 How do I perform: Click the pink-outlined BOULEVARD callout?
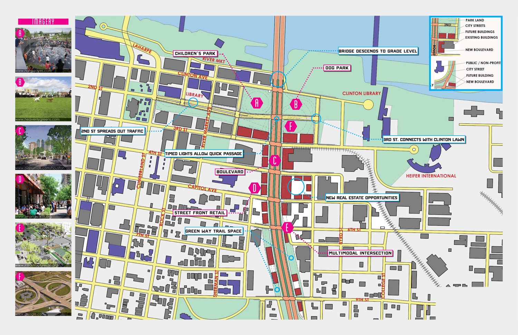[x=230, y=172]
